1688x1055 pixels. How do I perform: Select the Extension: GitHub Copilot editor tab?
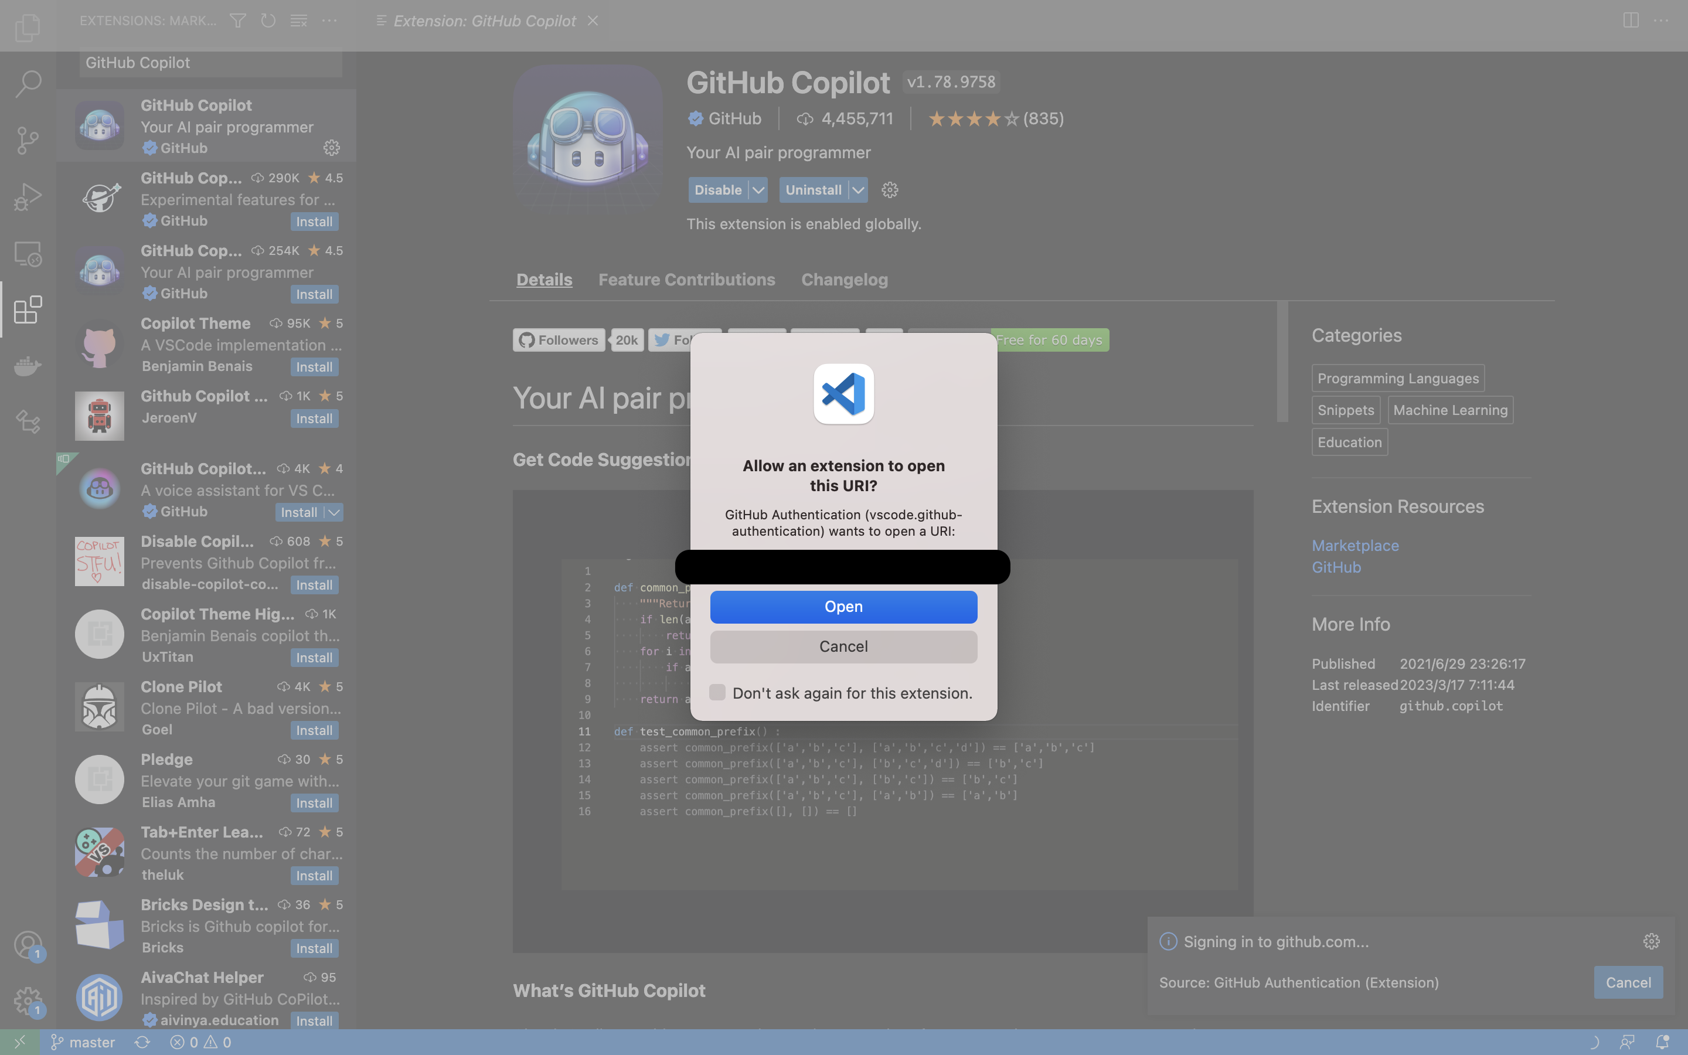484,21
